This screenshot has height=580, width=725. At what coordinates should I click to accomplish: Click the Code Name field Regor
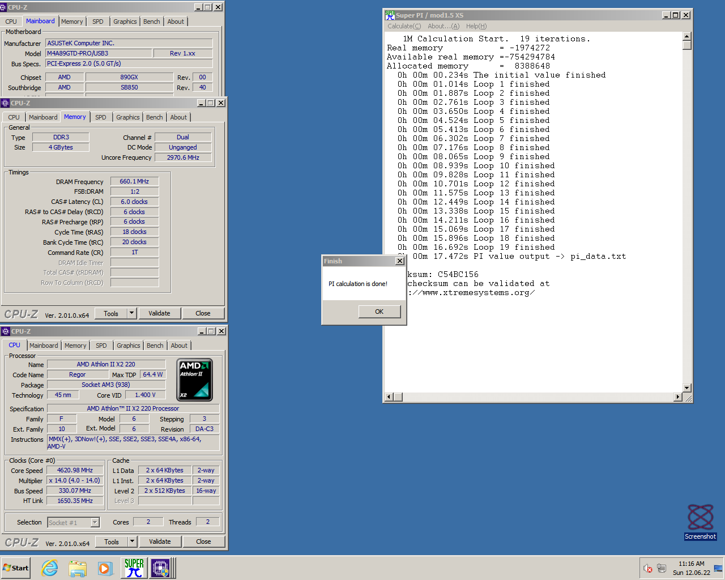pos(78,374)
